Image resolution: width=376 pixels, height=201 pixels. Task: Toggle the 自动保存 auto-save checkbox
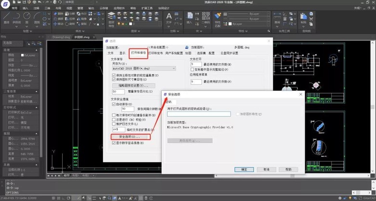pos(114,103)
